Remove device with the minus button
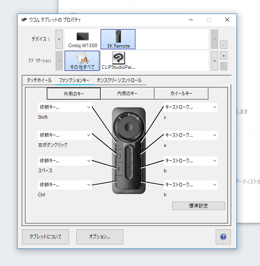The width and height of the screenshot is (260, 266). [x=224, y=45]
